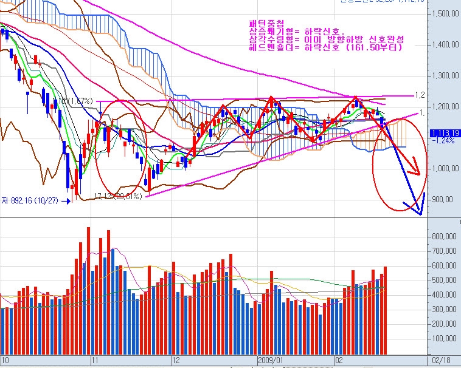Click the low price label 892.16 (10/27)

pyautogui.click(x=30, y=200)
